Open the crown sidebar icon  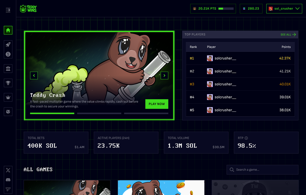pos(8,97)
